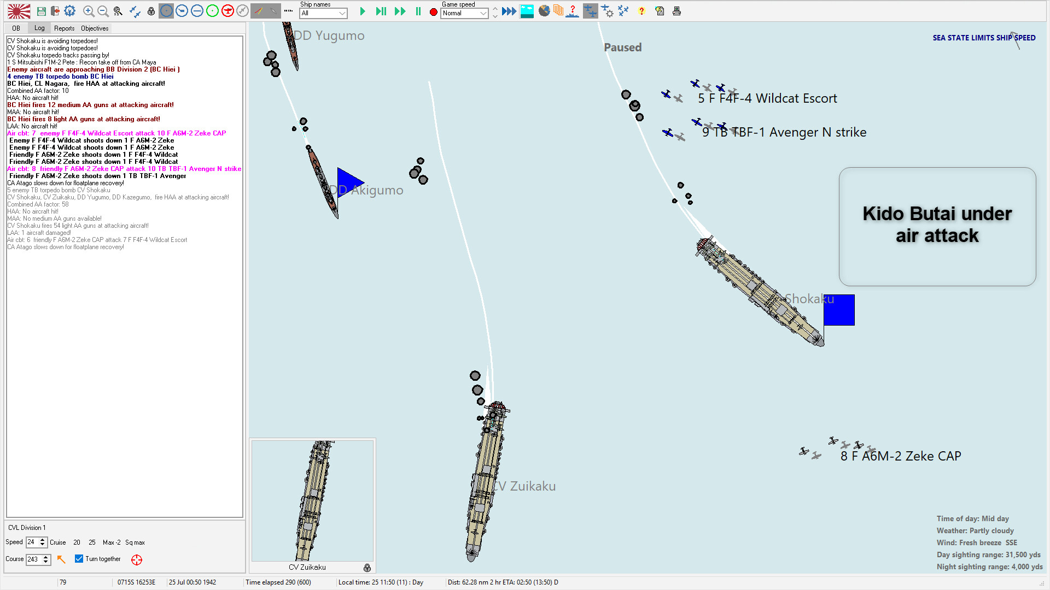Image resolution: width=1050 pixels, height=590 pixels.
Task: Select the zoom in magnifier tool
Action: [88, 11]
